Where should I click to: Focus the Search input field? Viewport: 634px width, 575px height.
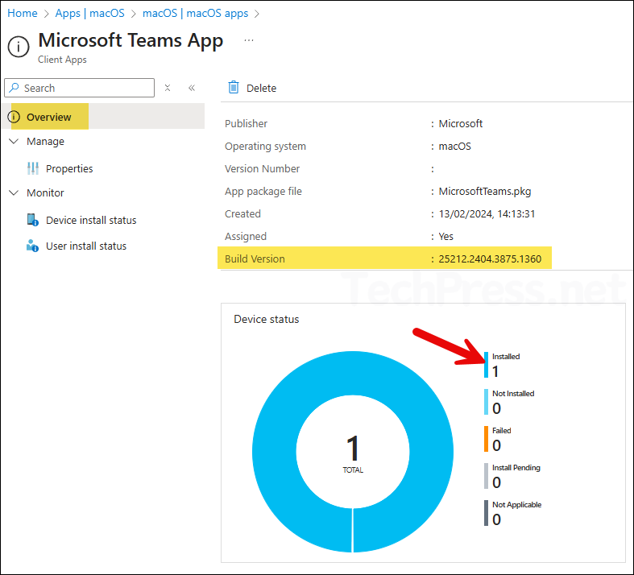tap(79, 88)
